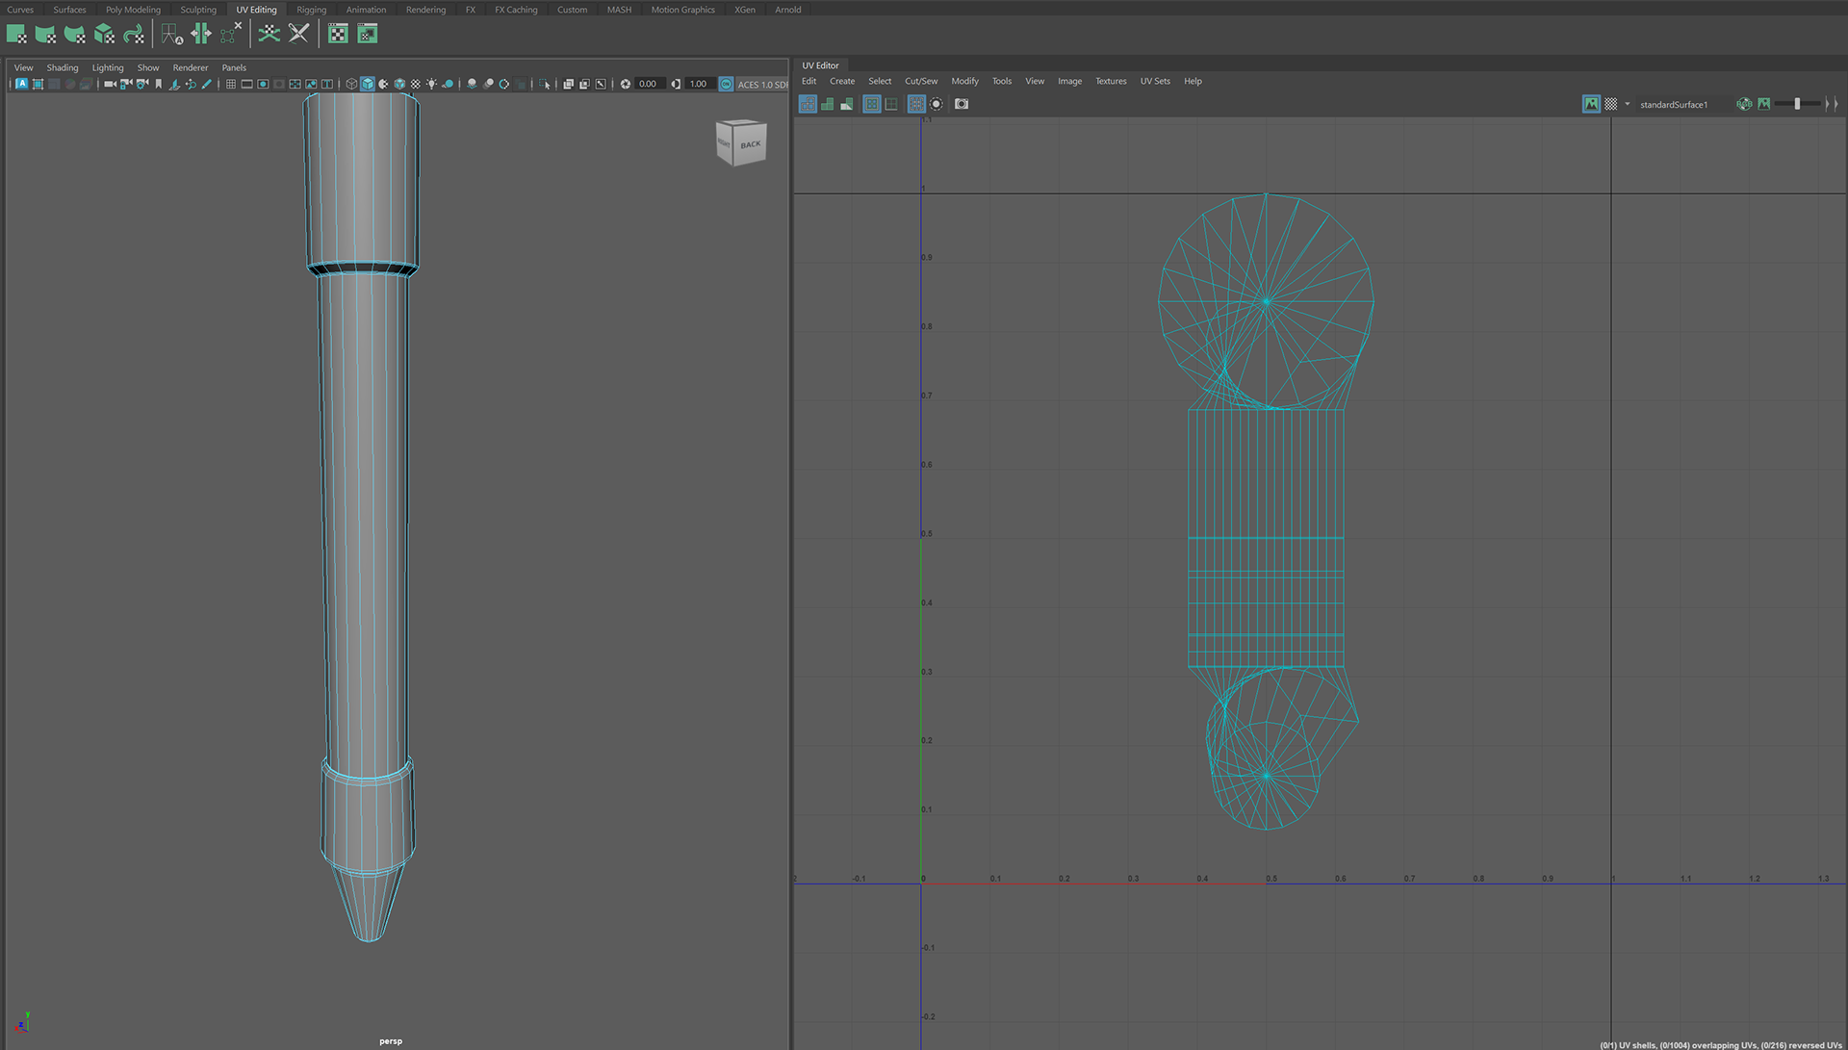Click the Image Plane icon
1848x1050 pixels.
[174, 84]
